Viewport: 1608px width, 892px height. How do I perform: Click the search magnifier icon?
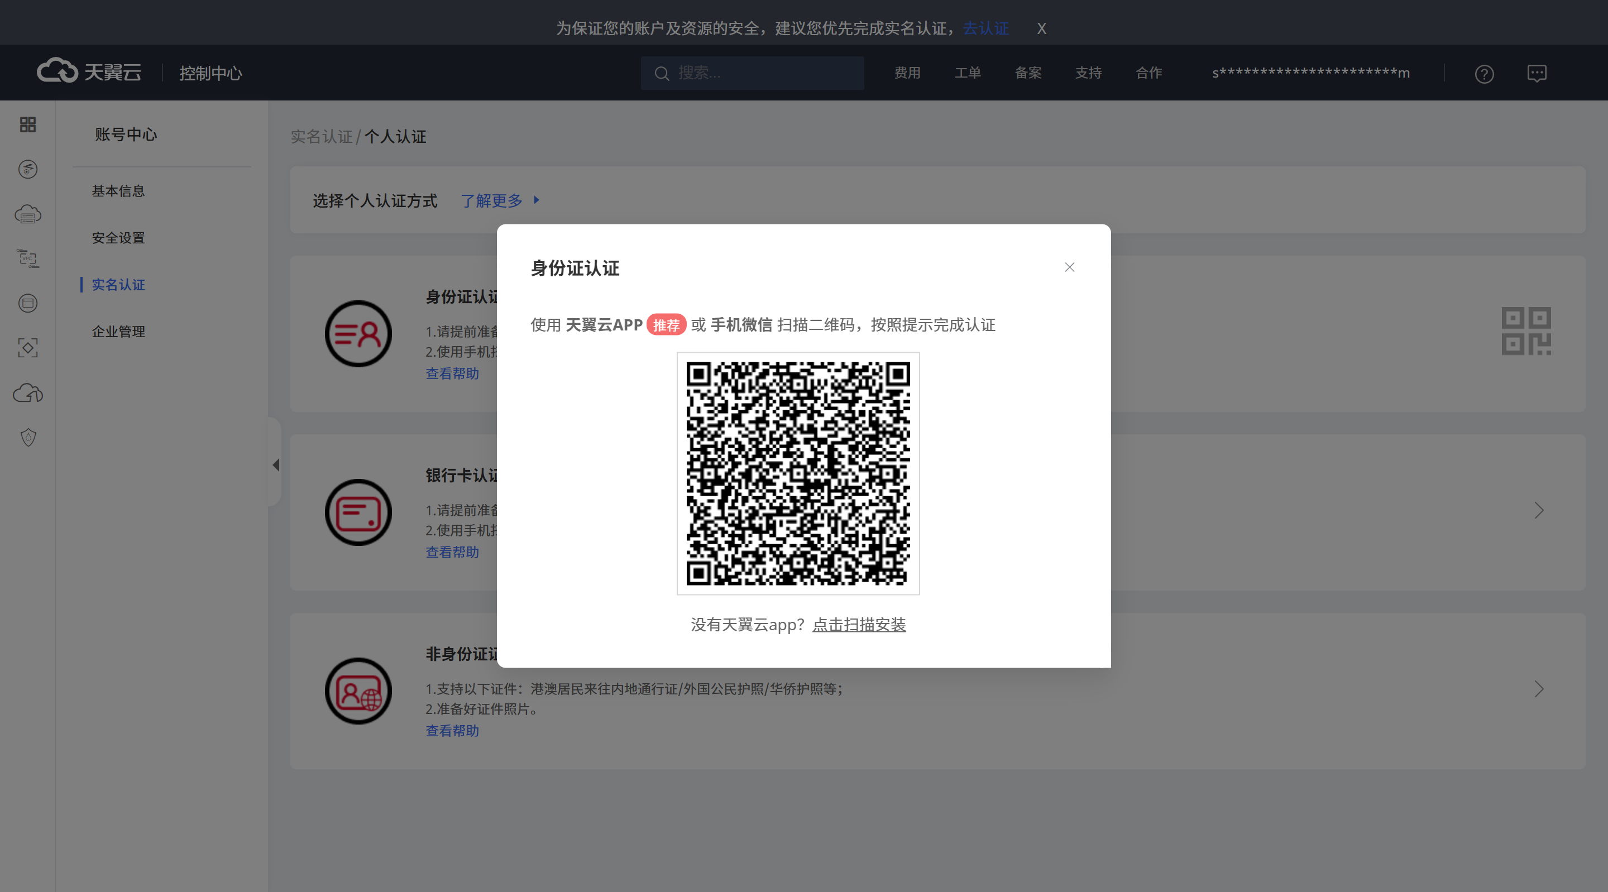(662, 74)
